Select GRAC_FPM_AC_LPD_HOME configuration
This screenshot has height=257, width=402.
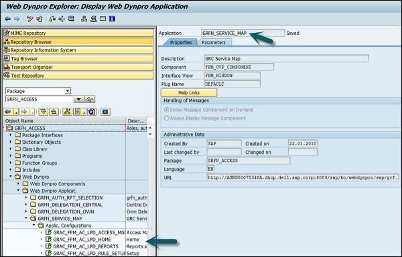(x=82, y=240)
